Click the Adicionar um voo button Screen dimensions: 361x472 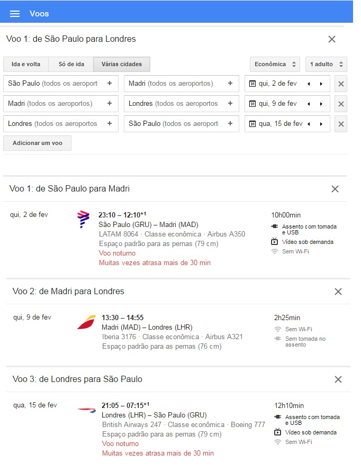[37, 143]
